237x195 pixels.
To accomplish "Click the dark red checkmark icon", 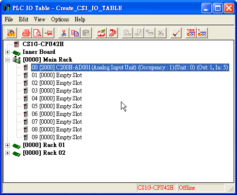I will pyautogui.click(x=176, y=33).
